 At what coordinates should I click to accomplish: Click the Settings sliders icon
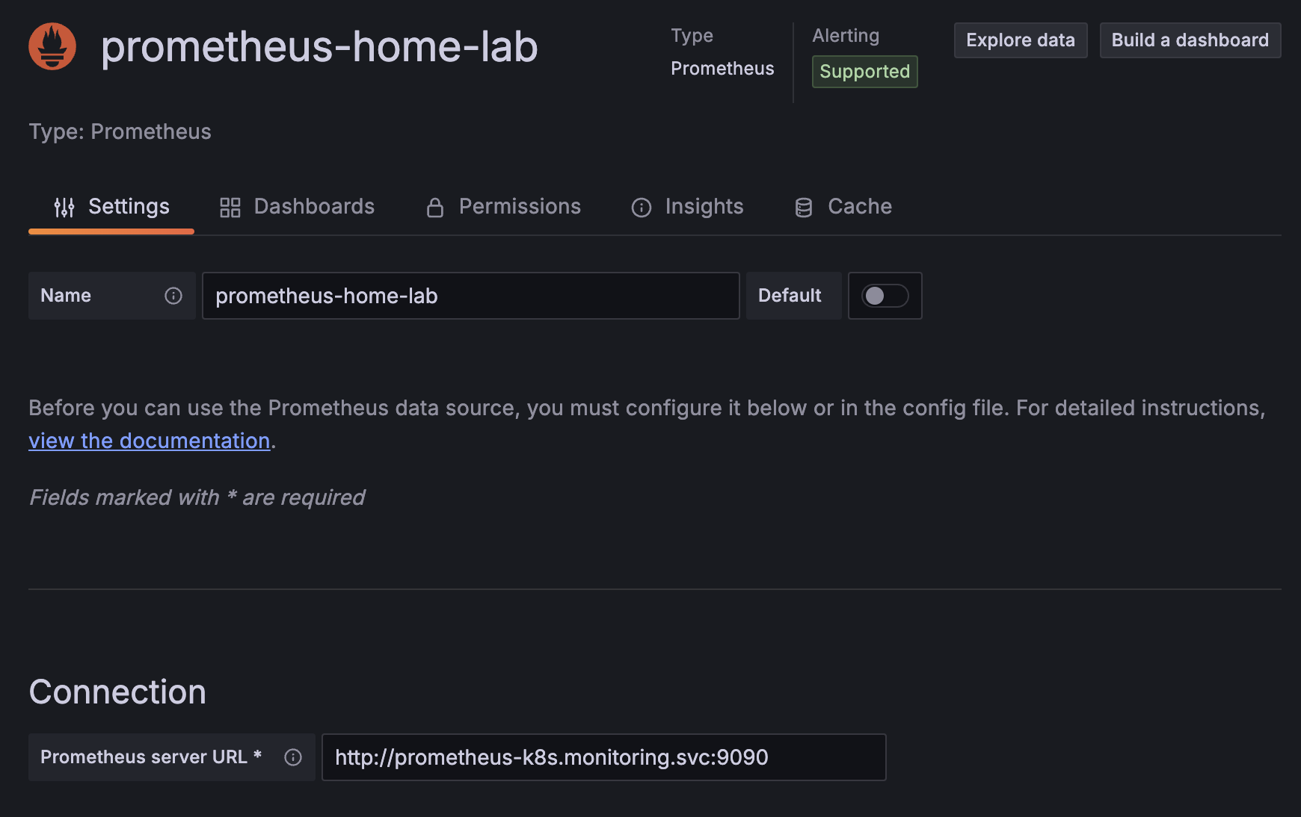64,208
